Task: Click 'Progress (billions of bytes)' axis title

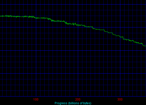Action: click(73, 103)
